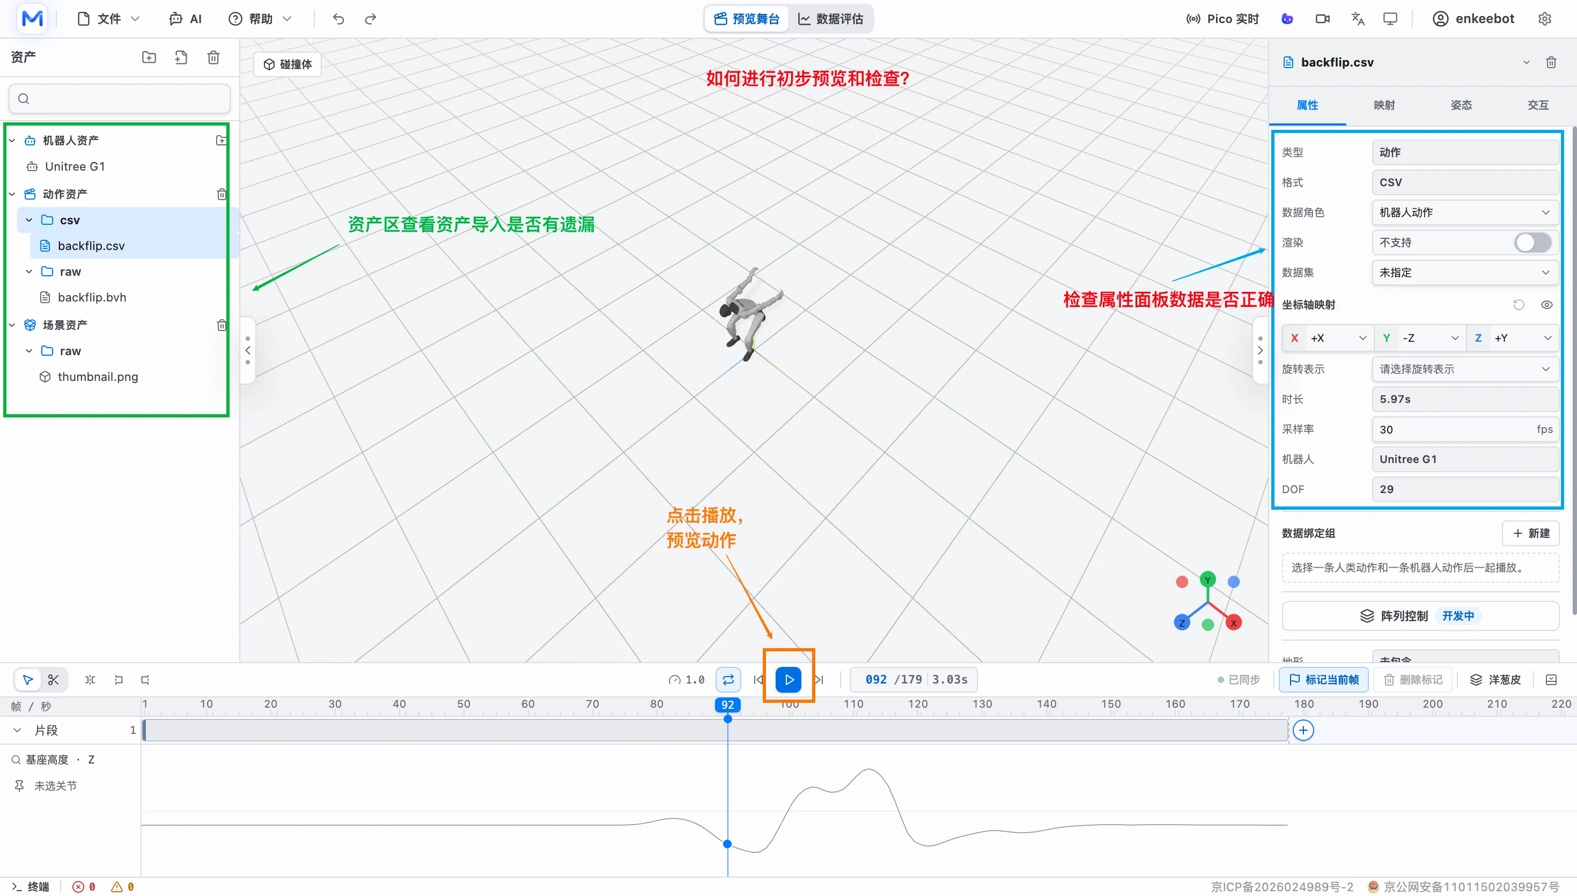Open the X axis mapping dropdown

point(1328,338)
